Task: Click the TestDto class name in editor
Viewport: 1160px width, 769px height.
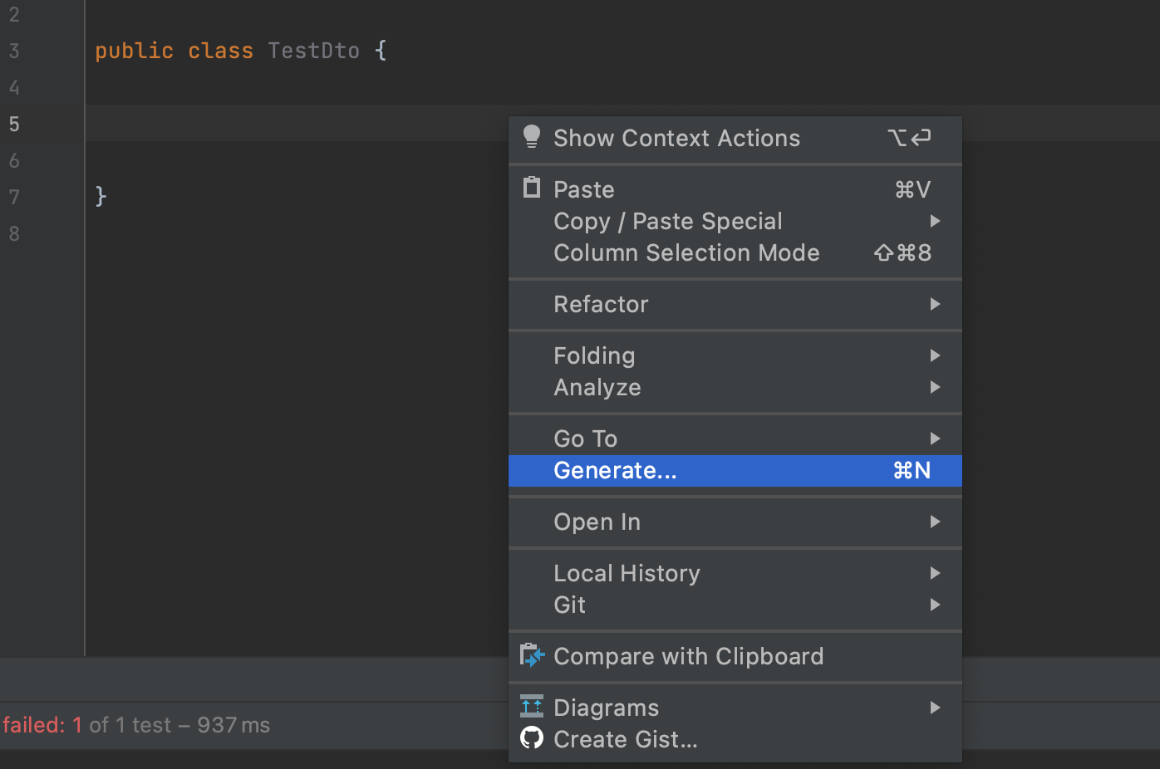Action: tap(313, 51)
